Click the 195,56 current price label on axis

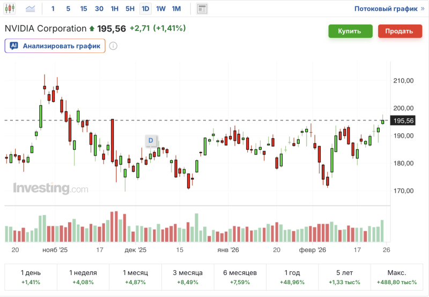pyautogui.click(x=404, y=121)
